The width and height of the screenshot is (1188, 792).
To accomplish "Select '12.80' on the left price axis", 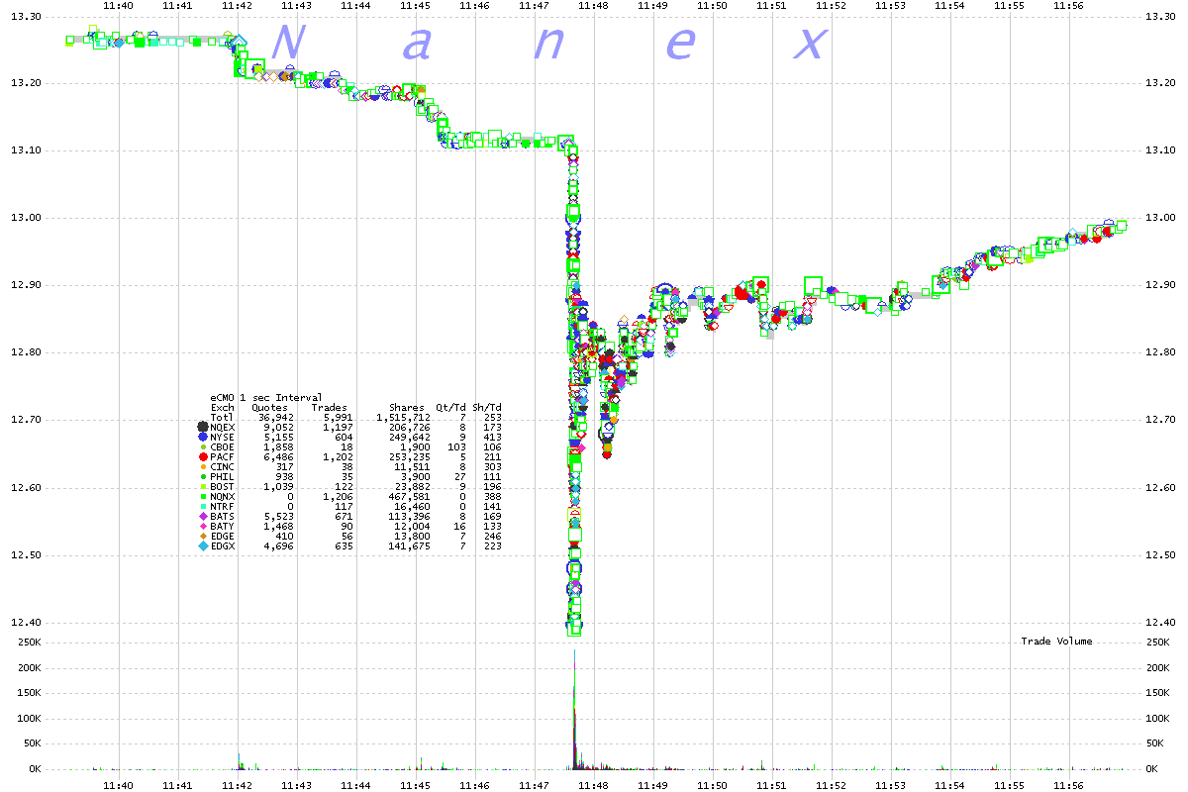I will pos(25,352).
